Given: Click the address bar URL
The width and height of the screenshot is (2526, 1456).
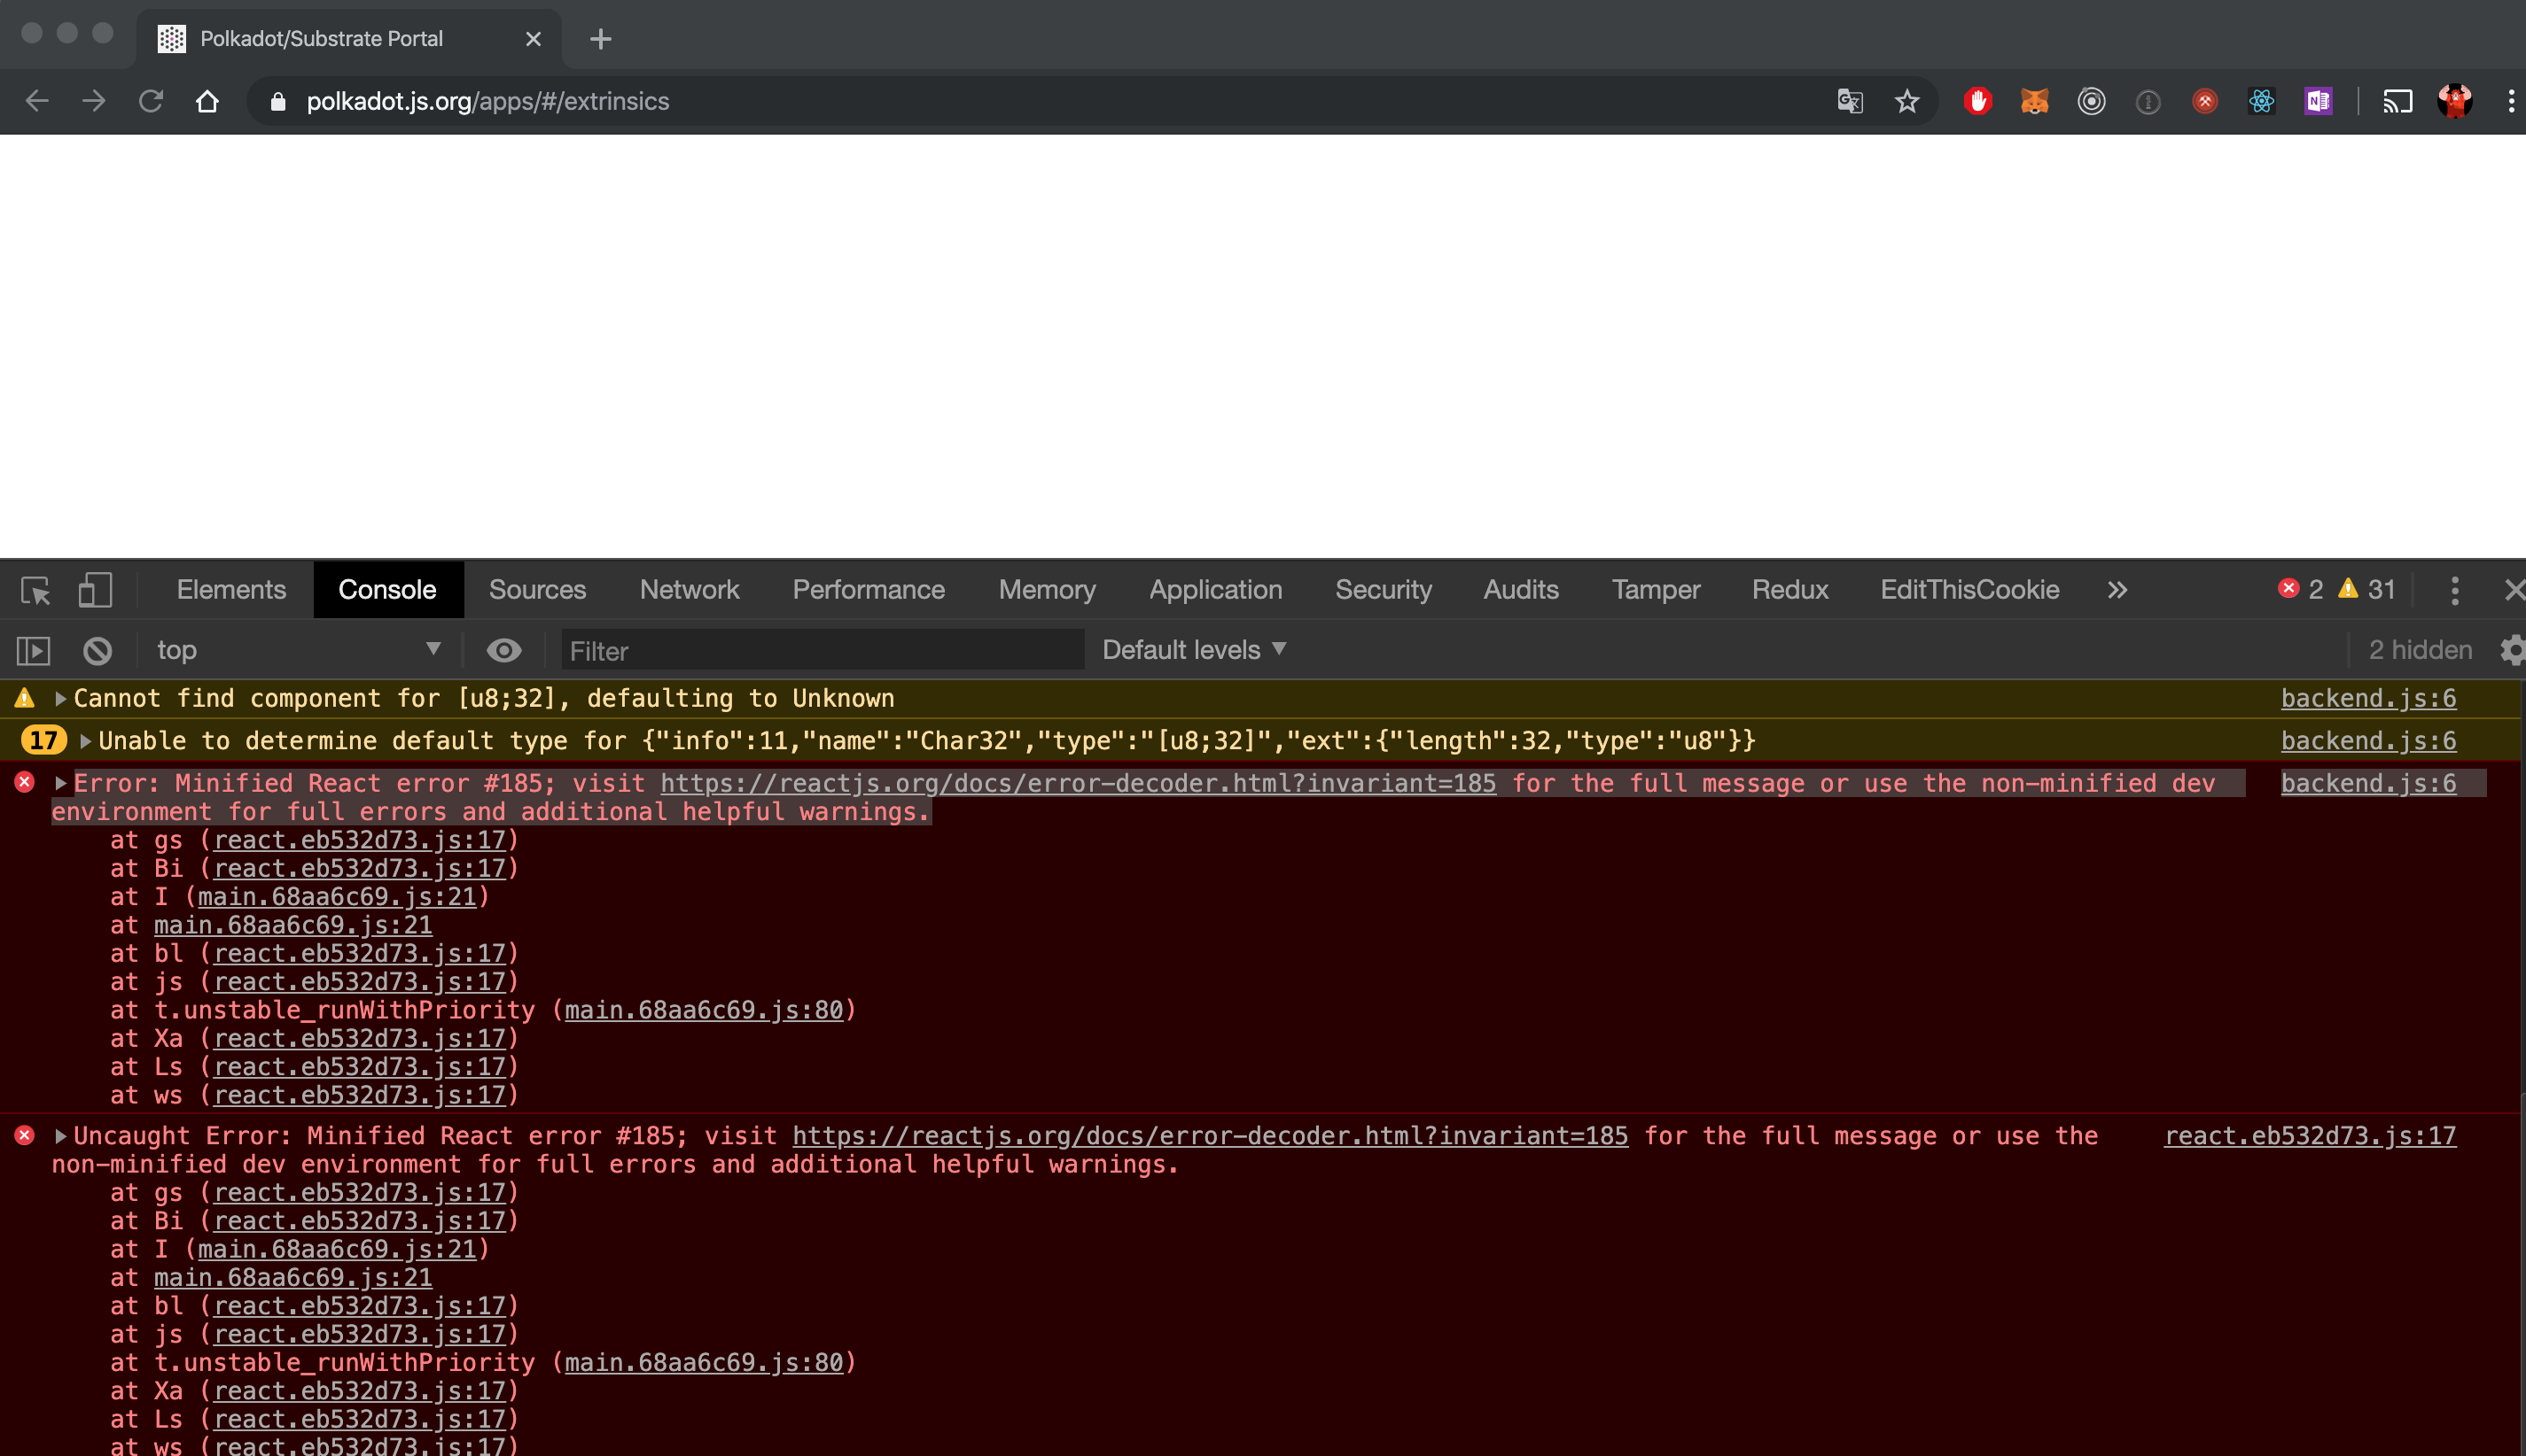Looking at the screenshot, I should pos(487,101).
